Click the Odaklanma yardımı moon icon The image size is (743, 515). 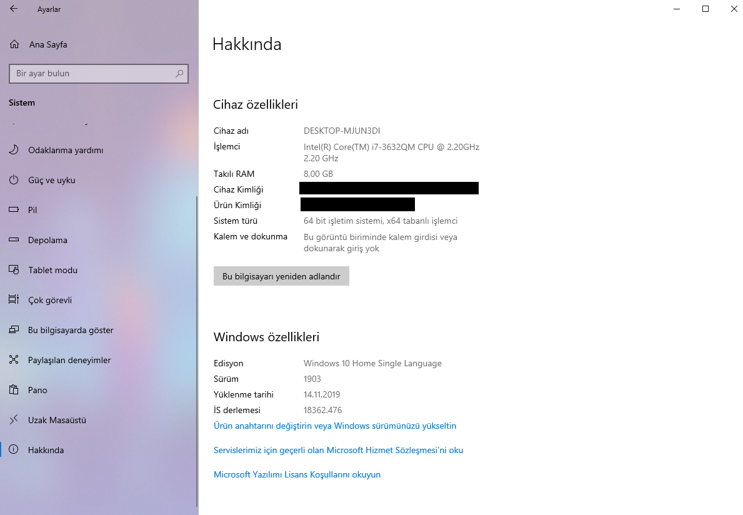point(14,150)
